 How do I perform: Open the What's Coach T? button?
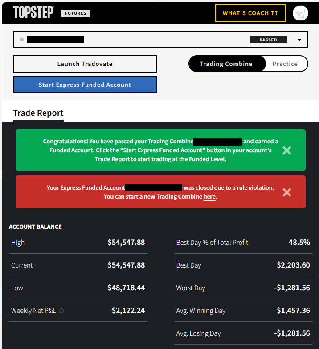pos(250,13)
